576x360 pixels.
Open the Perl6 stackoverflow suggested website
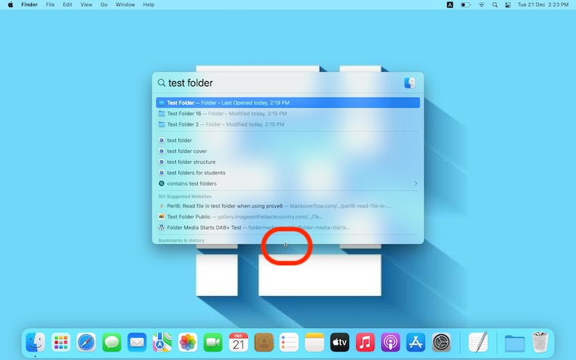(288, 205)
